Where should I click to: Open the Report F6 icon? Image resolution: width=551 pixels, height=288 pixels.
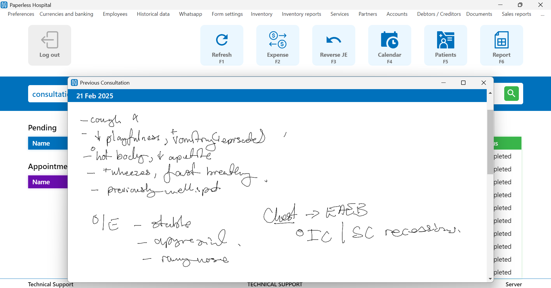pos(502,45)
